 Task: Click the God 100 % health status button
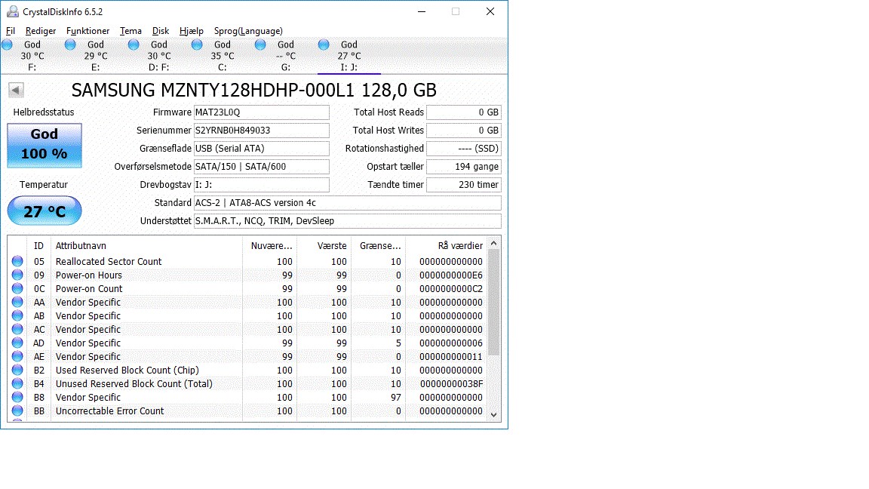pos(45,144)
